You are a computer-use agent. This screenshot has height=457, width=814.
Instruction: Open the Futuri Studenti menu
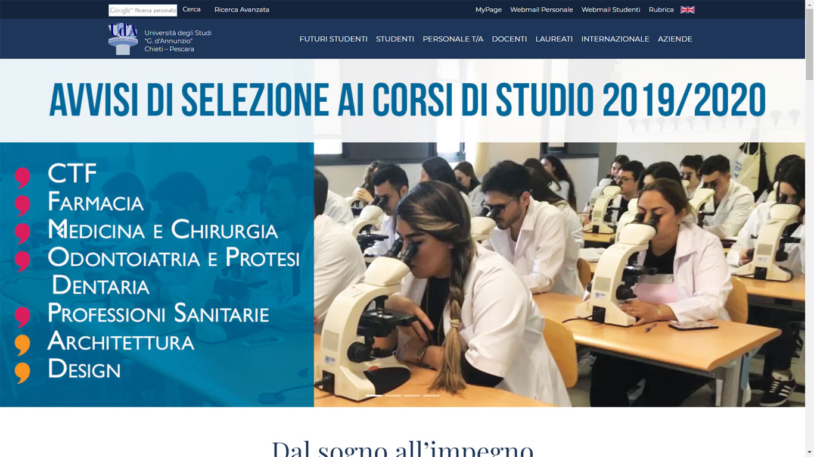pyautogui.click(x=333, y=39)
